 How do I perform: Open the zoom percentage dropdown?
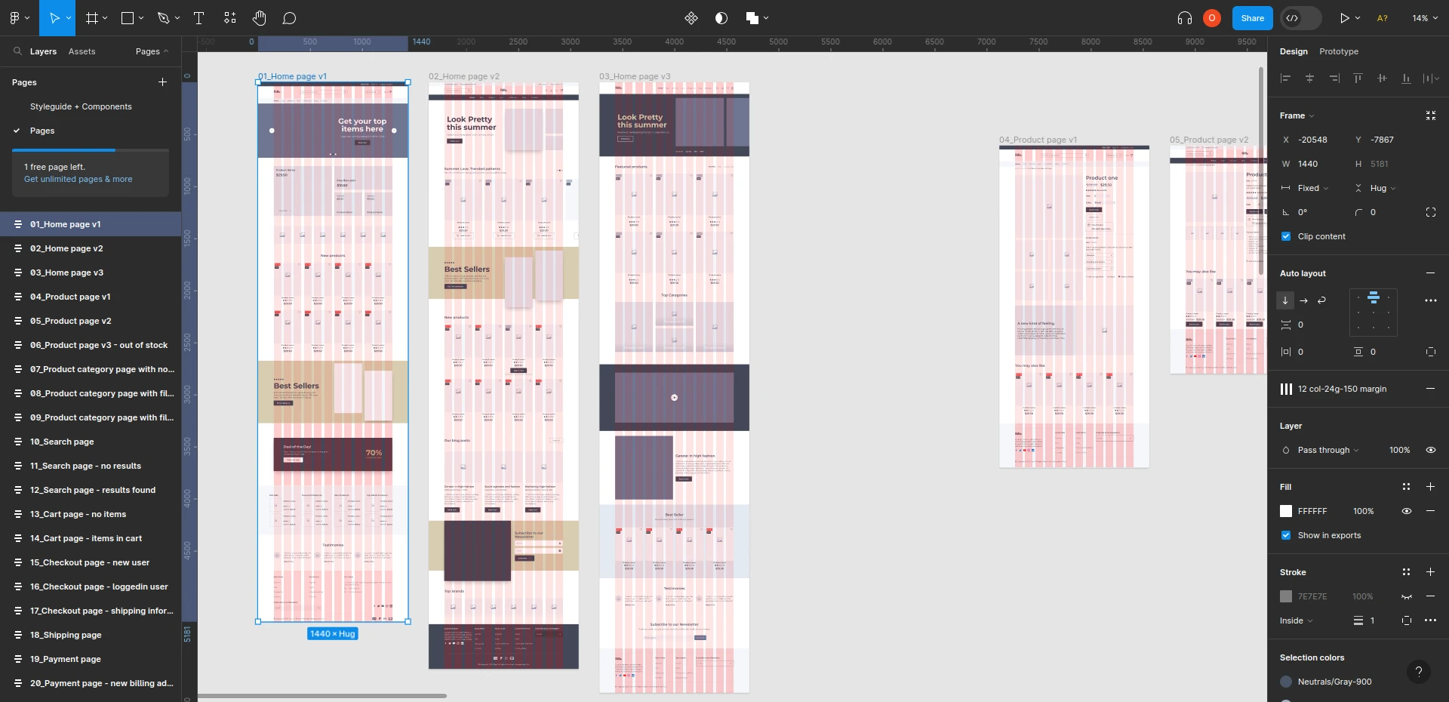pos(1423,18)
